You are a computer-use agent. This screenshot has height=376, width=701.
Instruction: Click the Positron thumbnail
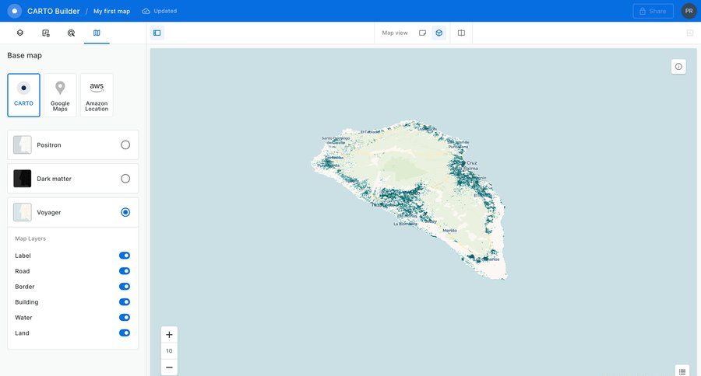(x=23, y=145)
